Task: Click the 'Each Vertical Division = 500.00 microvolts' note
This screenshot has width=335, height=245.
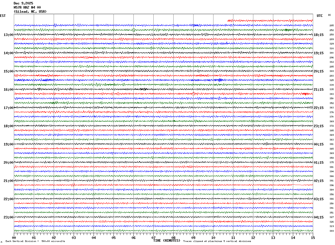Action: pyautogui.click(x=35, y=241)
